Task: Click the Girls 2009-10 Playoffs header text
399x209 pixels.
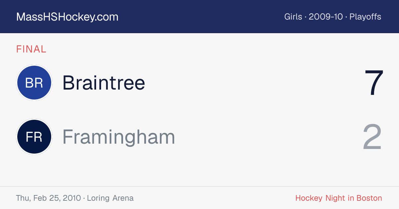Action: [x=332, y=17]
